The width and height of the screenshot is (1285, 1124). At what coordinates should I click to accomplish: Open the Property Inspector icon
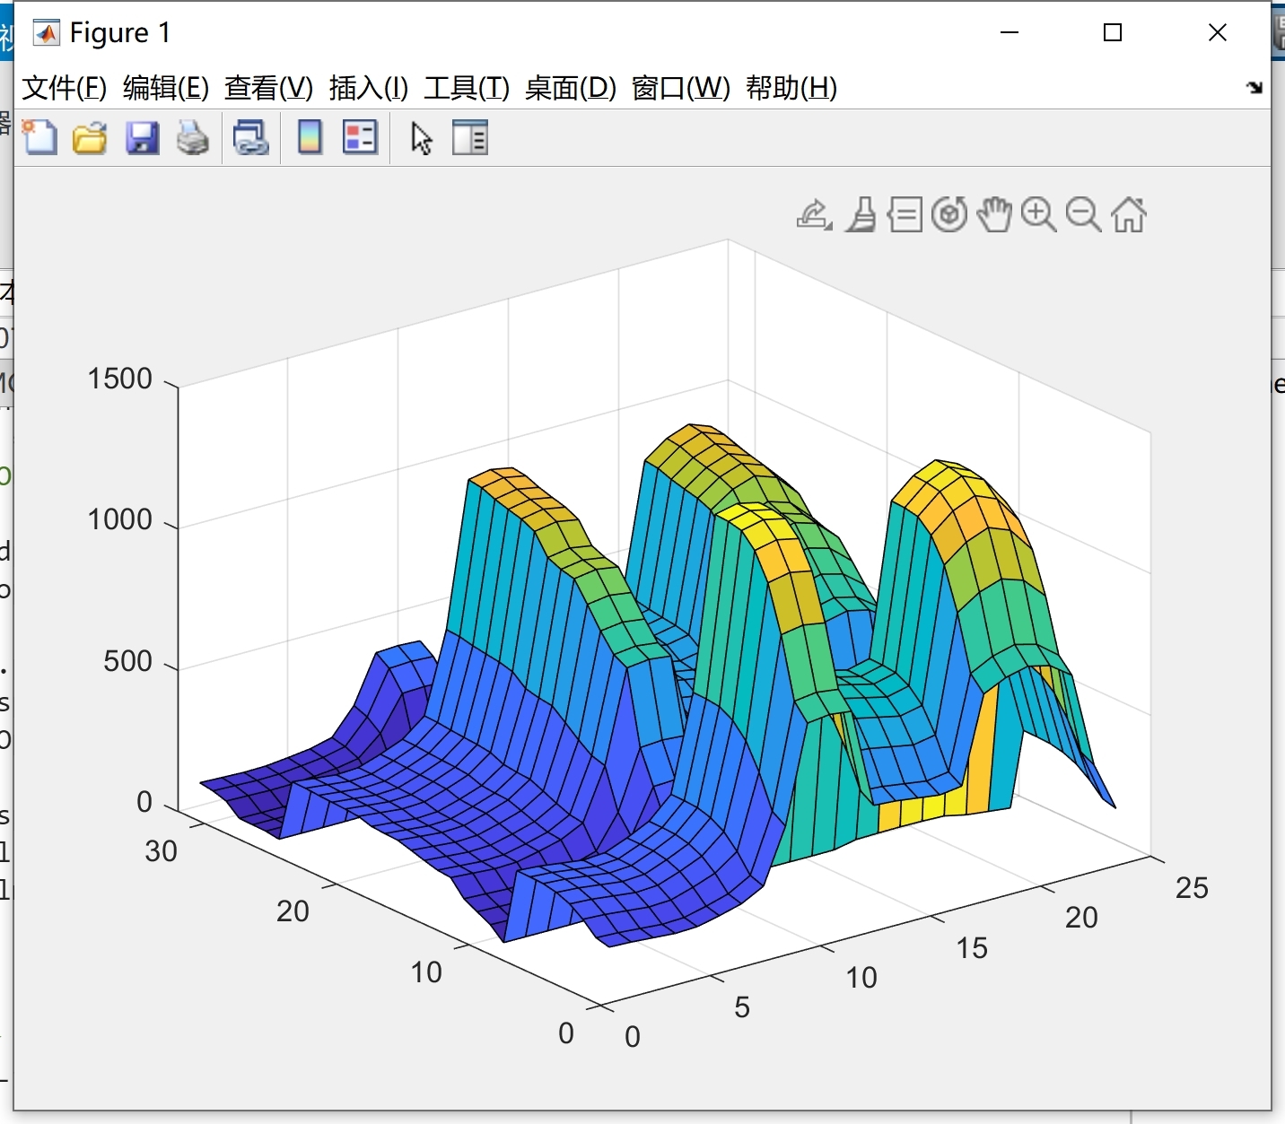[470, 137]
